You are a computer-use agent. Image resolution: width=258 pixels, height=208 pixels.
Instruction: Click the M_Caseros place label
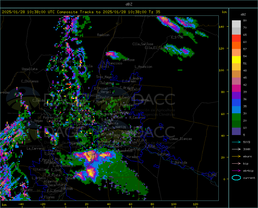[137, 118]
